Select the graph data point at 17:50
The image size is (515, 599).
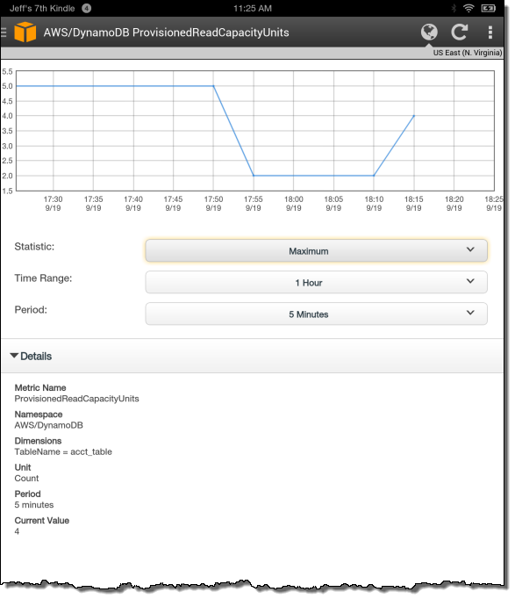pos(213,86)
